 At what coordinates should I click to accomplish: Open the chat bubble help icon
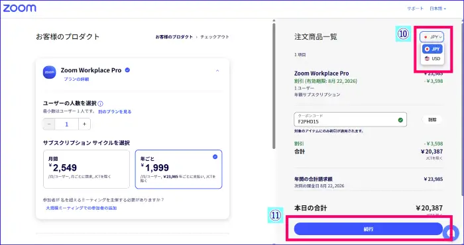(x=451, y=232)
